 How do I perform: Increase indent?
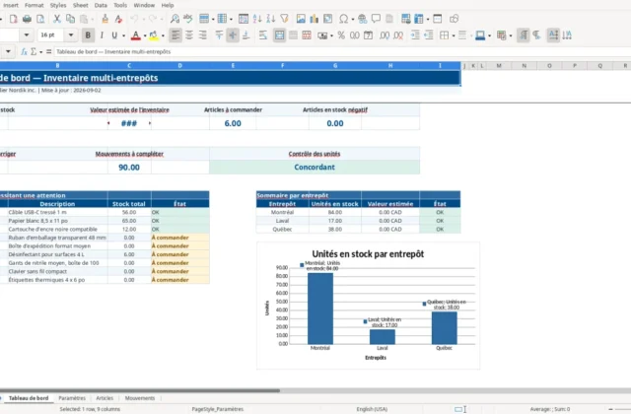(x=415, y=35)
